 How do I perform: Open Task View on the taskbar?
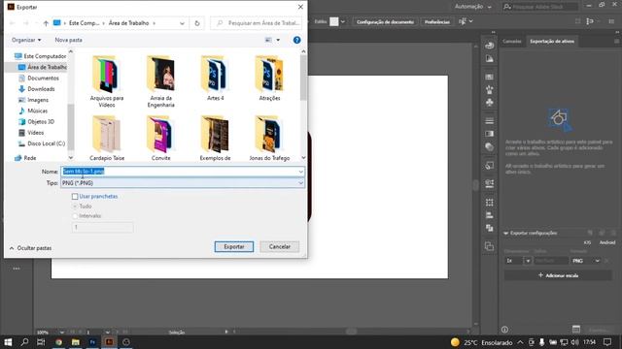[x=41, y=342]
